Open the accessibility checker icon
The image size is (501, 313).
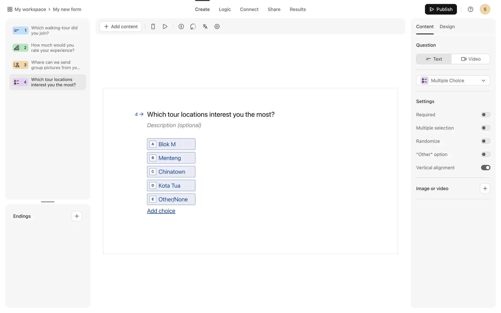[181, 27]
